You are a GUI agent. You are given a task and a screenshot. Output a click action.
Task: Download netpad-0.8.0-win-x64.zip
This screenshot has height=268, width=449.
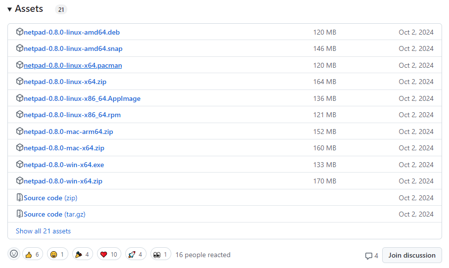63,181
